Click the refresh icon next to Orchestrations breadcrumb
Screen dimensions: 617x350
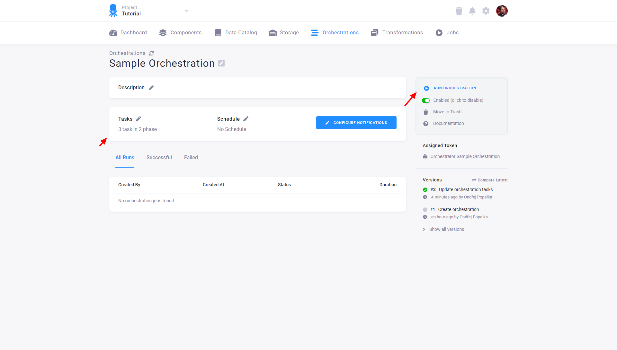coord(151,53)
